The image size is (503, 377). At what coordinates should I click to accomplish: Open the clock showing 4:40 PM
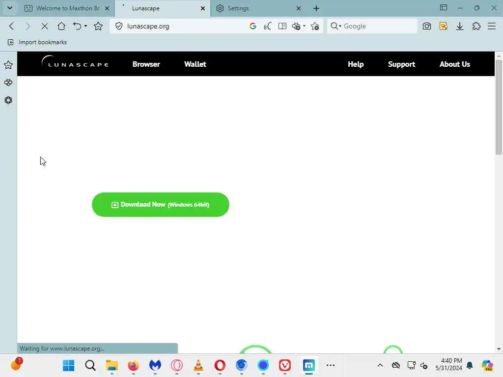click(448, 364)
